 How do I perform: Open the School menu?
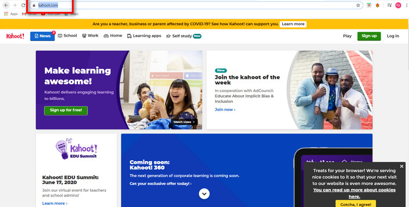pyautogui.click(x=67, y=36)
